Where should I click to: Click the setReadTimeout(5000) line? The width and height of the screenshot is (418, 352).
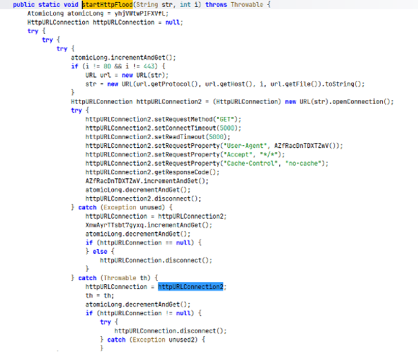tap(158, 137)
